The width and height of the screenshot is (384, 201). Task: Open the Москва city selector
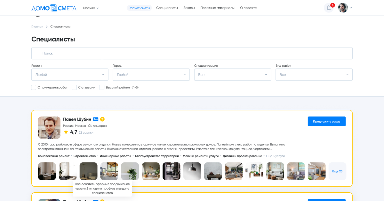click(91, 8)
